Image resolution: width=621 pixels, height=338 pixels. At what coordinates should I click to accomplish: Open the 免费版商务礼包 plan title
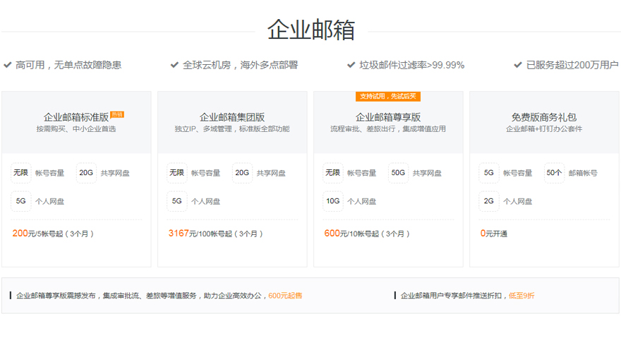click(543, 117)
